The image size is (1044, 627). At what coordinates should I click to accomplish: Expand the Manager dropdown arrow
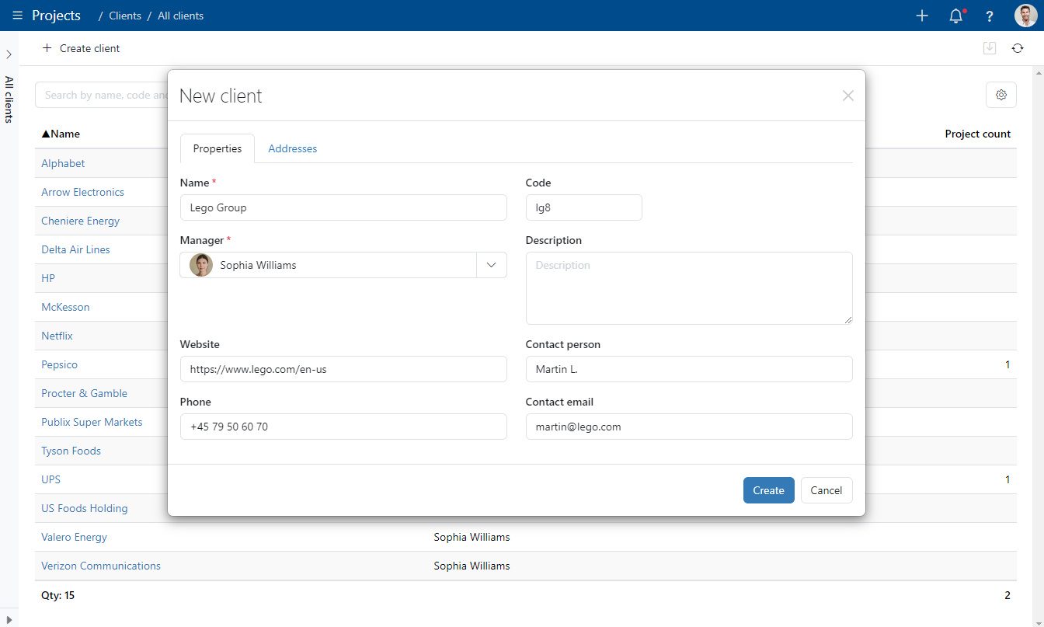[x=492, y=265]
